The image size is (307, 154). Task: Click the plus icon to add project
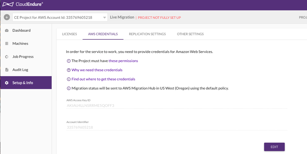[x=7, y=17]
